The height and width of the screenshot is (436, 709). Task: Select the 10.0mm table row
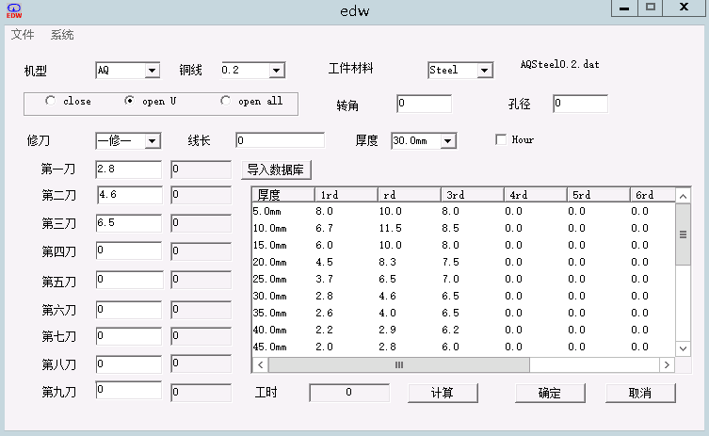[x=463, y=229]
